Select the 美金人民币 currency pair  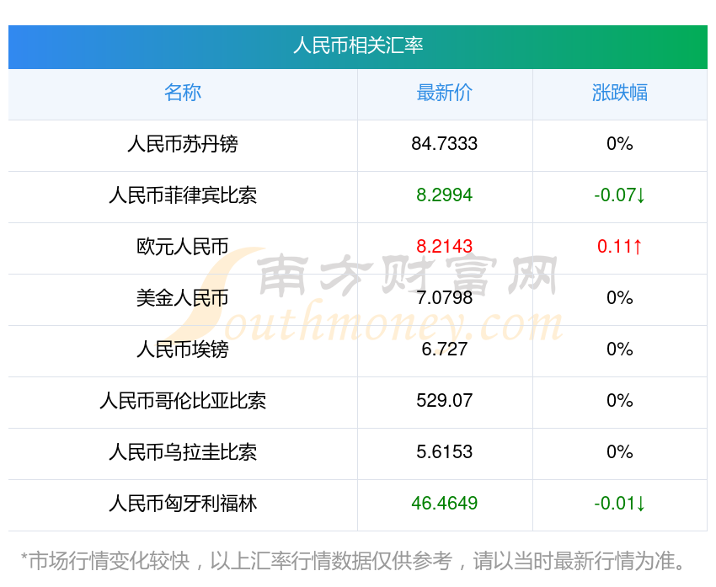(183, 298)
